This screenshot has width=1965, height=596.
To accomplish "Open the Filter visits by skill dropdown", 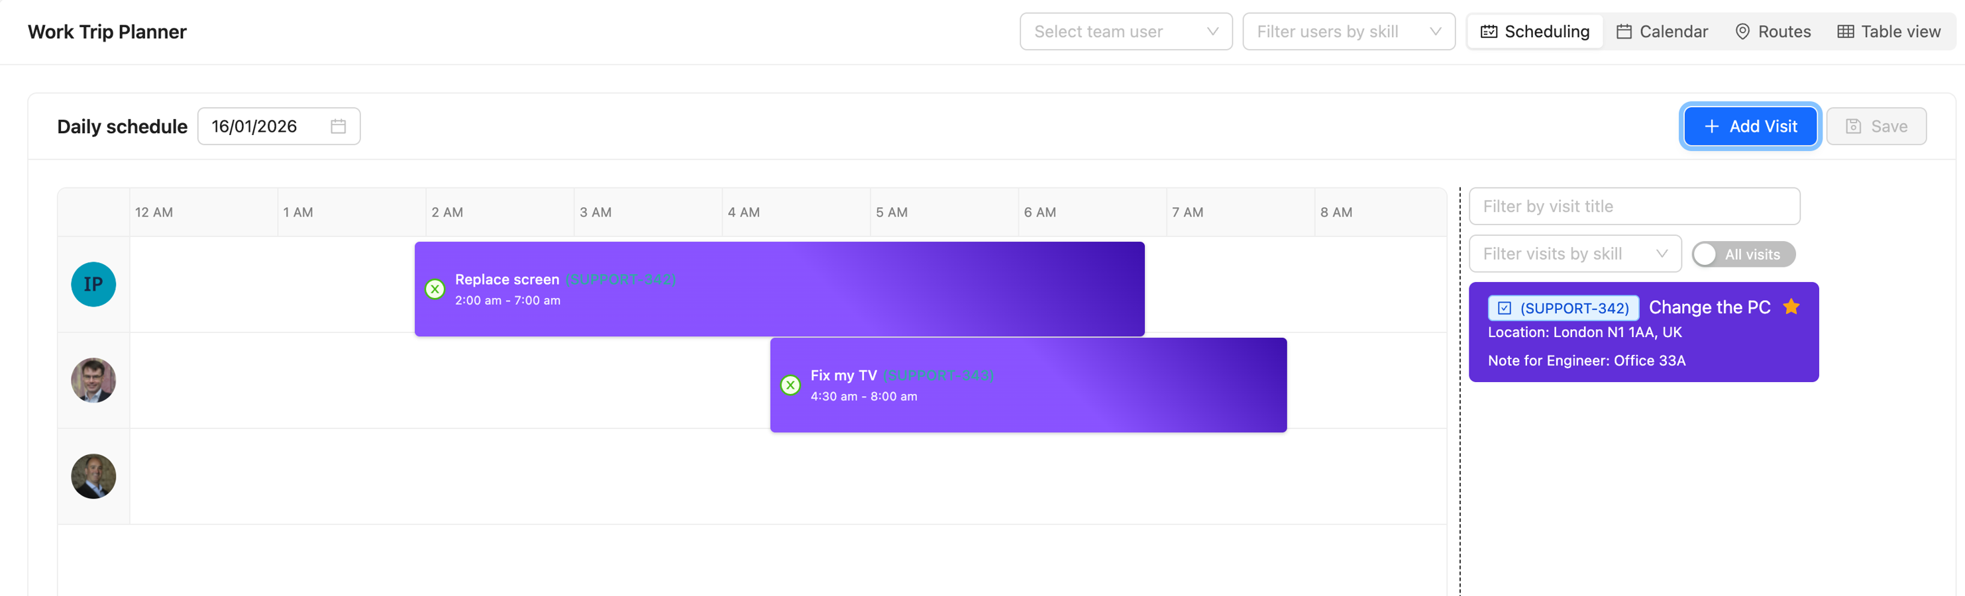I will click(x=1574, y=254).
